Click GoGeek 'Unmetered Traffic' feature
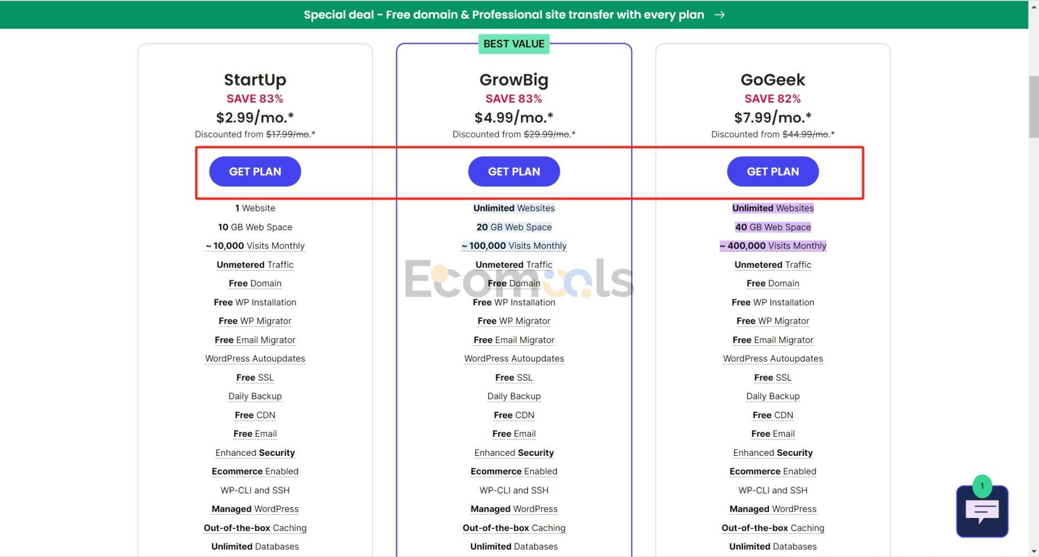 coord(773,265)
